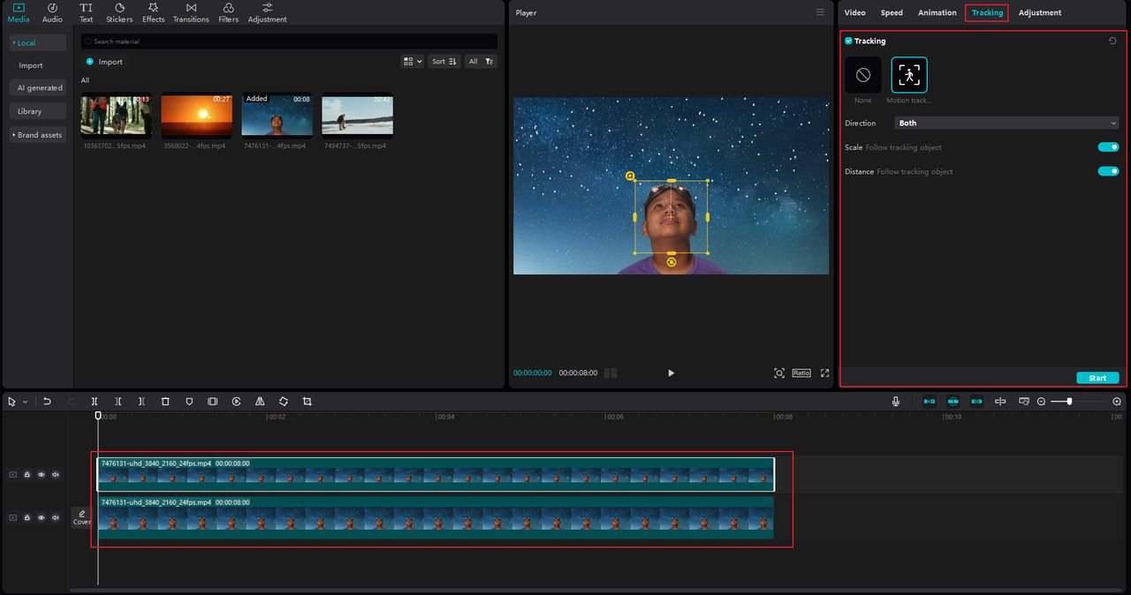
Task: Switch to the Video tab
Action: [x=854, y=12]
